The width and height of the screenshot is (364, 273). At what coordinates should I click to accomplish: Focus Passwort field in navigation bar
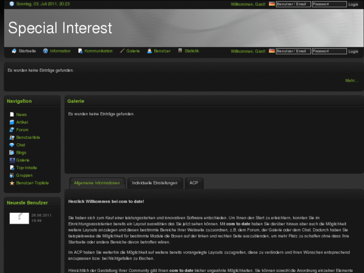[x=329, y=51]
